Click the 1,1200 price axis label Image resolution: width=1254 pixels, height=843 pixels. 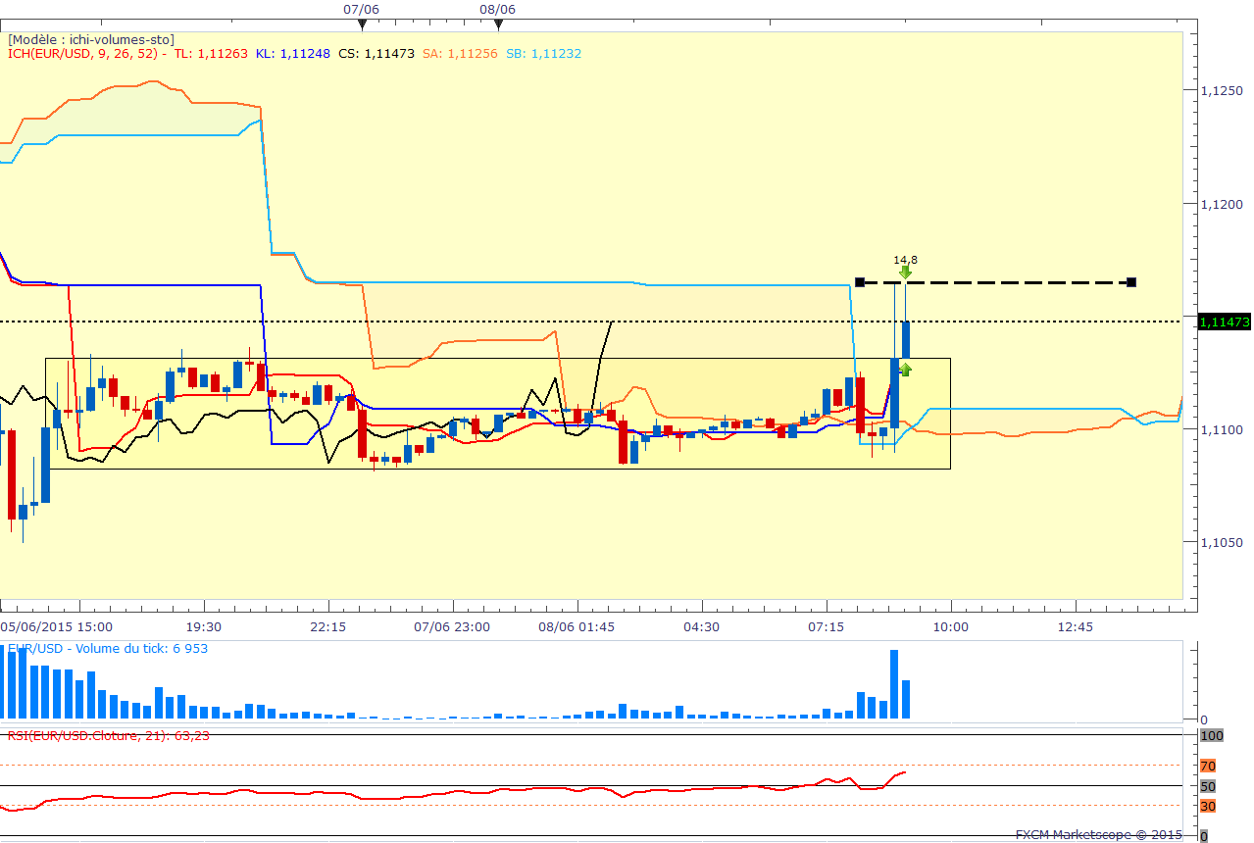pyautogui.click(x=1223, y=204)
